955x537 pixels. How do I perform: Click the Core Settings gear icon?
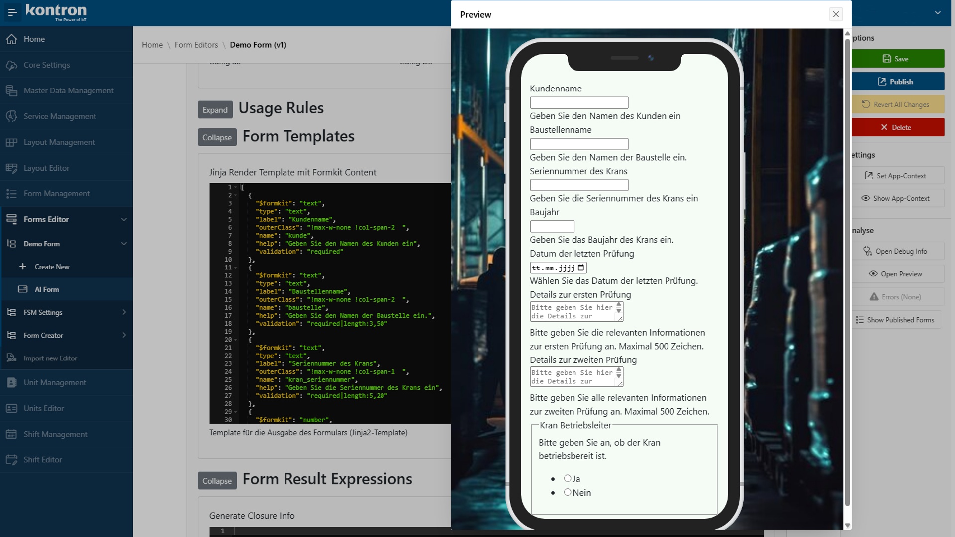(x=11, y=65)
